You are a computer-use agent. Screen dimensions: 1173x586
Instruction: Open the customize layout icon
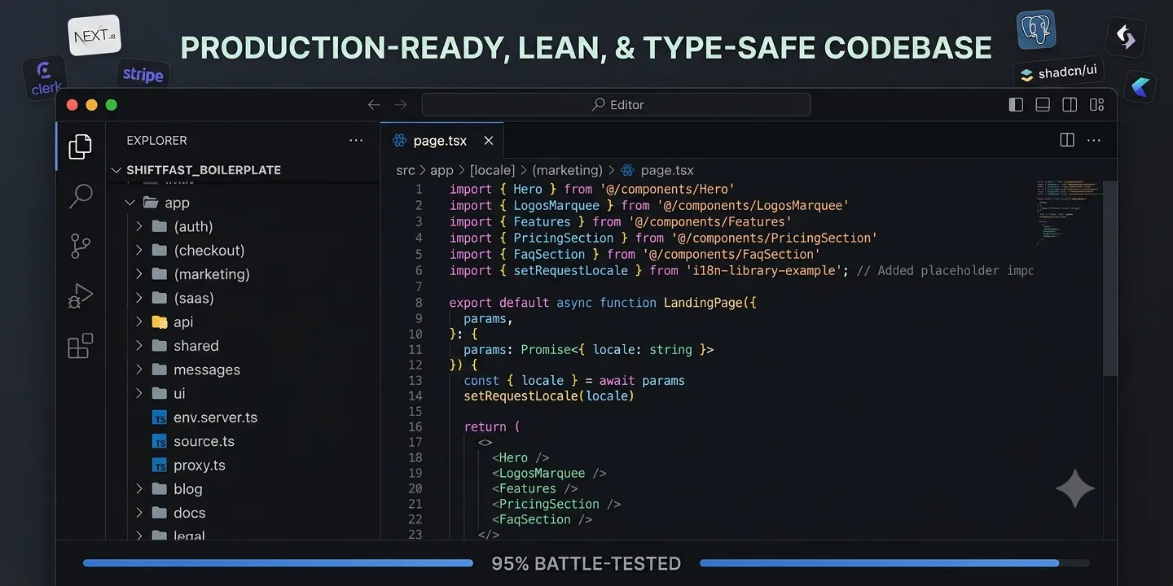pos(1096,104)
